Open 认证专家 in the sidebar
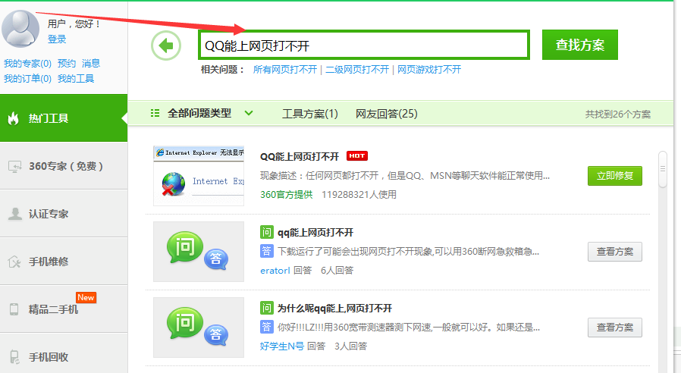Viewport: 681px width, 373px height. [x=64, y=214]
